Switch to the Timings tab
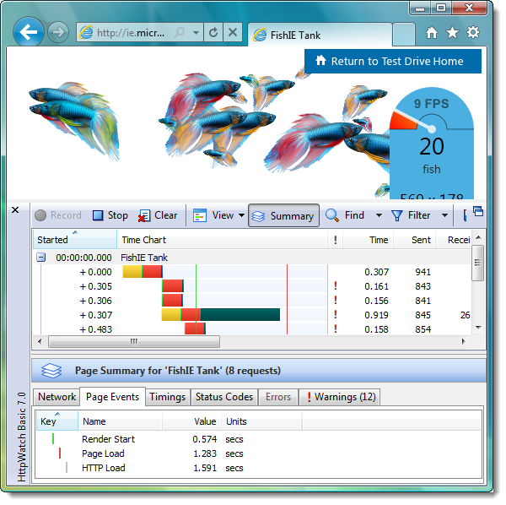506x505 pixels. click(168, 397)
